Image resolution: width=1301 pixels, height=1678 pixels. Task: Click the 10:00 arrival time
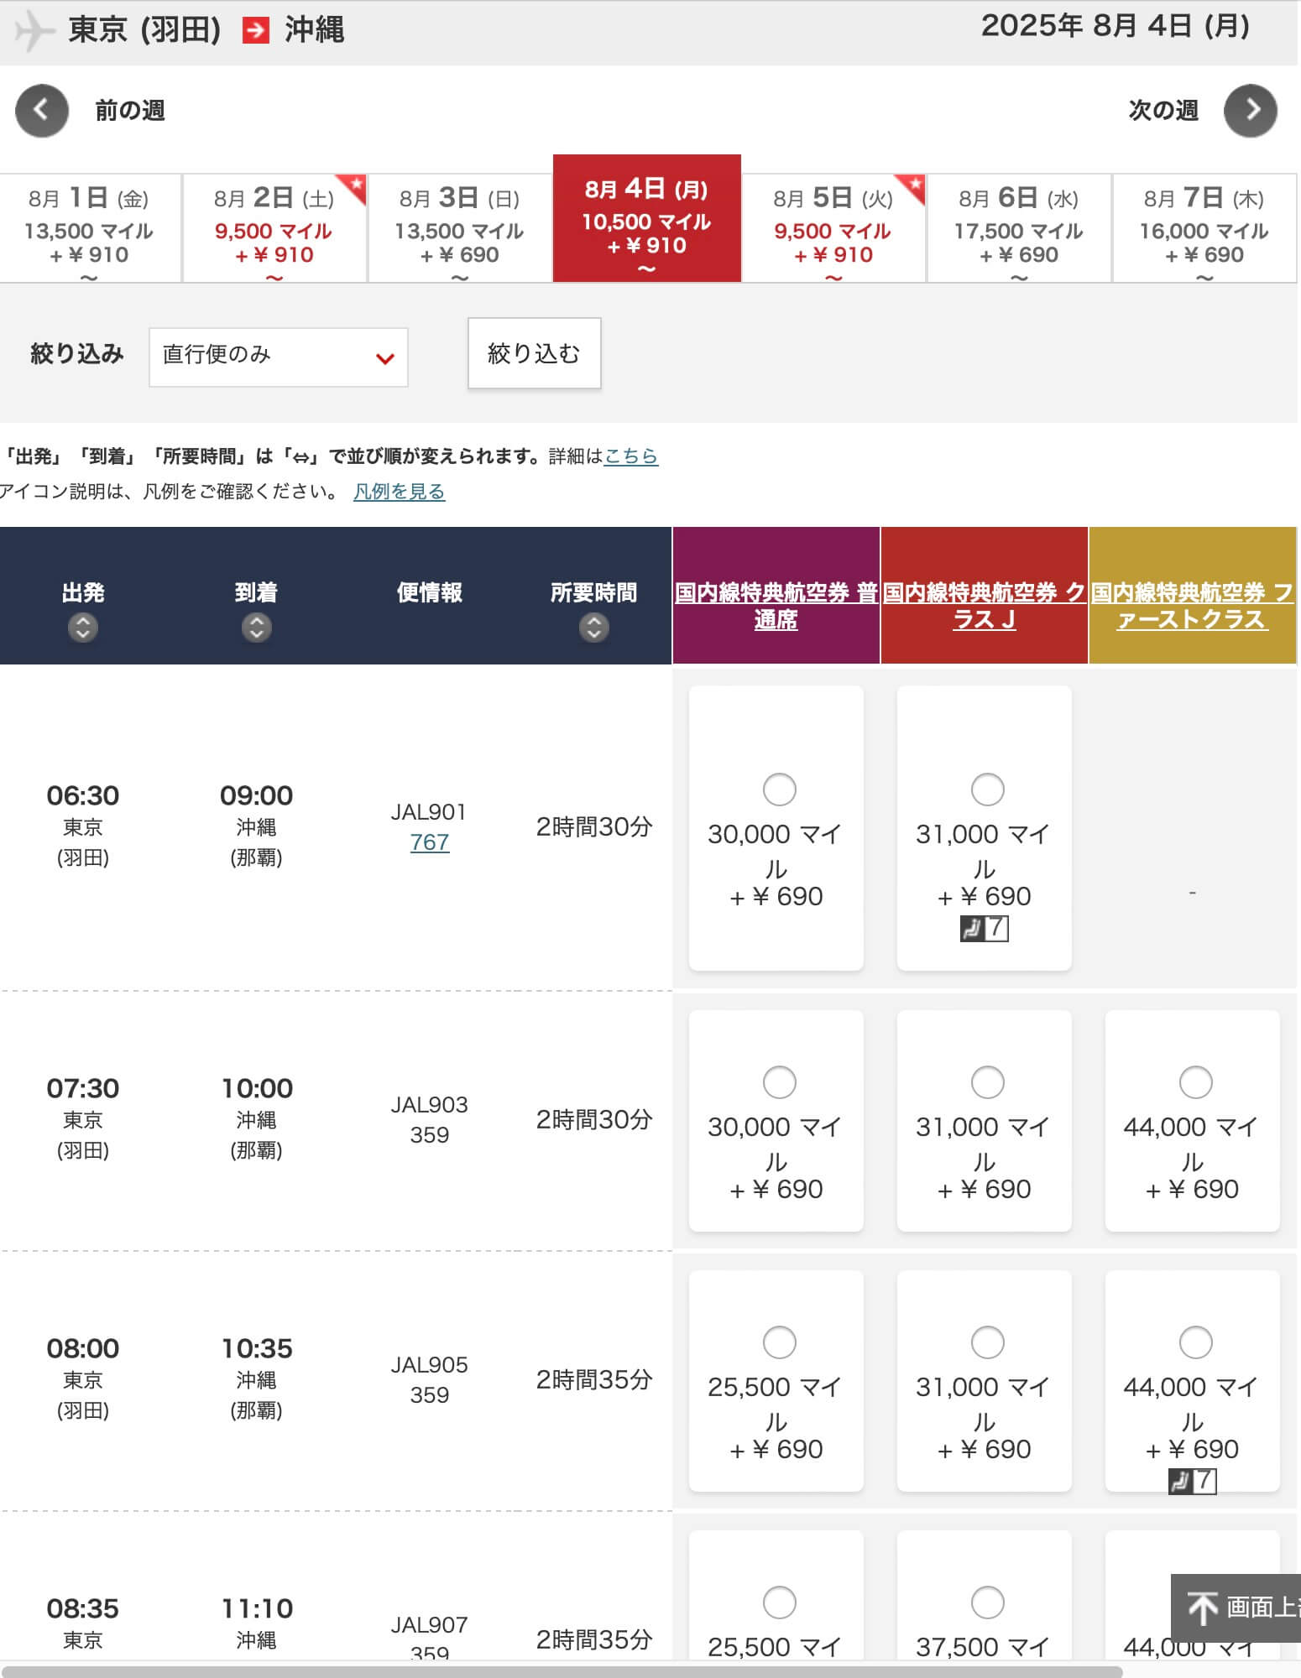pos(257,1087)
